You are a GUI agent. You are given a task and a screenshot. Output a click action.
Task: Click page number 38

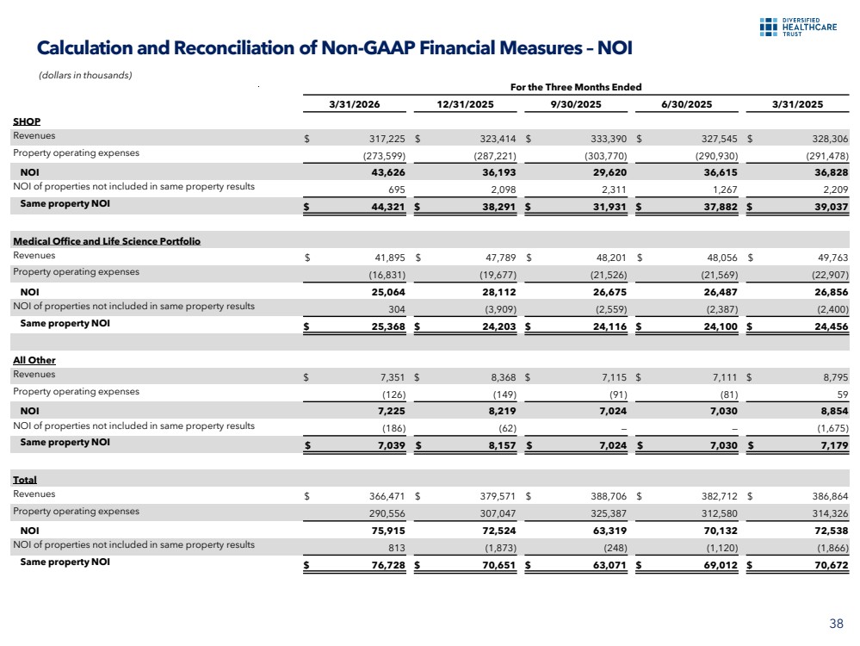point(837,624)
